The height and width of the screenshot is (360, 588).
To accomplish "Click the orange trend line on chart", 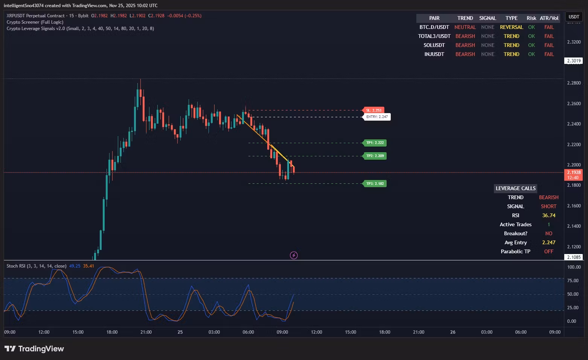I will click(265, 141).
